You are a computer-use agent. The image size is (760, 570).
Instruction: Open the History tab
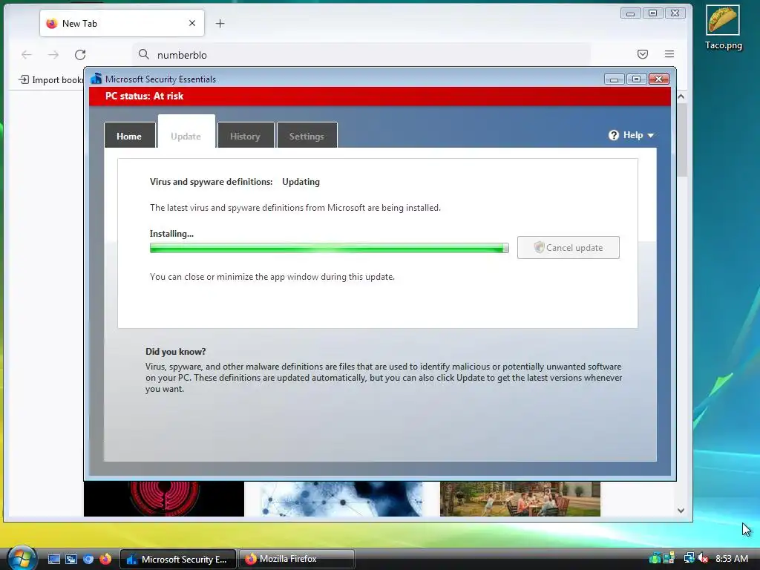point(246,135)
